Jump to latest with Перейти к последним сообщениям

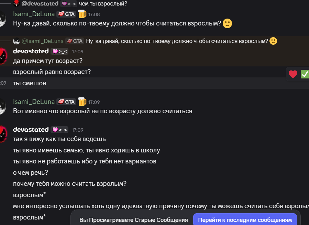245,220
